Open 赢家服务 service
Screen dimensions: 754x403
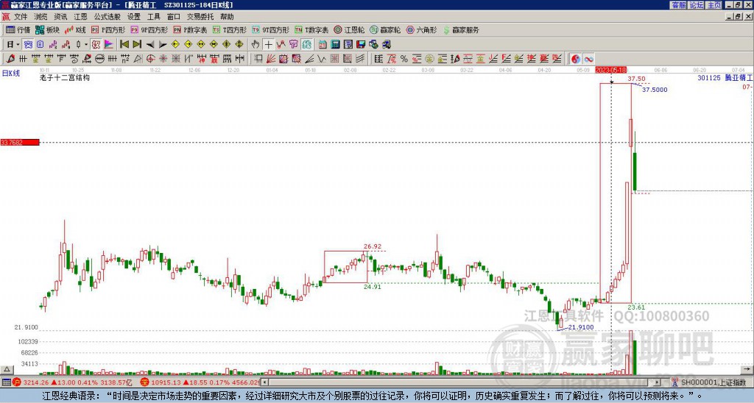(x=461, y=29)
